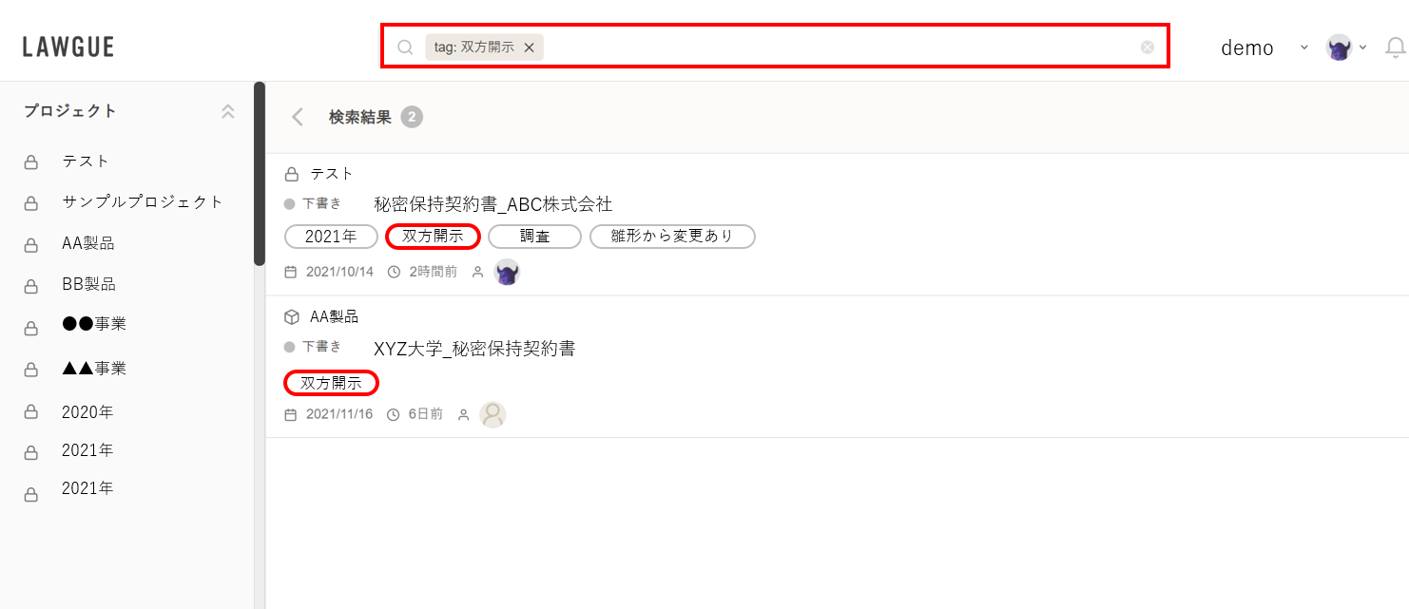The width and height of the screenshot is (1409, 609).
Task: Click the purple user avatar in the header
Action: [1340, 48]
